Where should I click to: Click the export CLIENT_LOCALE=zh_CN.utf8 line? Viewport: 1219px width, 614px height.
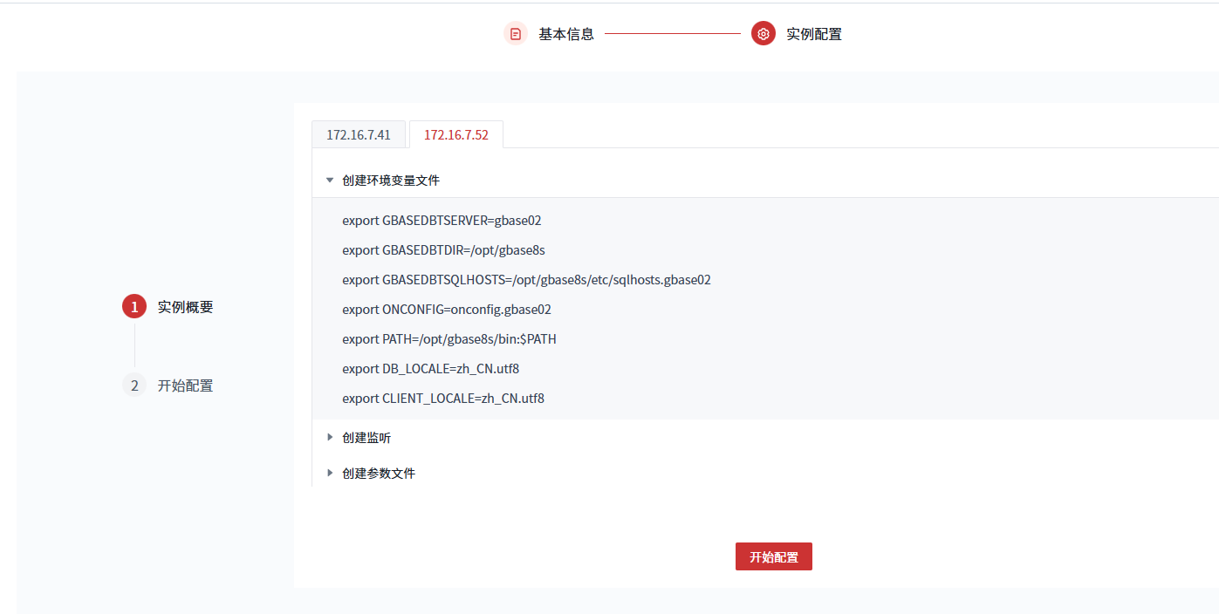point(443,399)
